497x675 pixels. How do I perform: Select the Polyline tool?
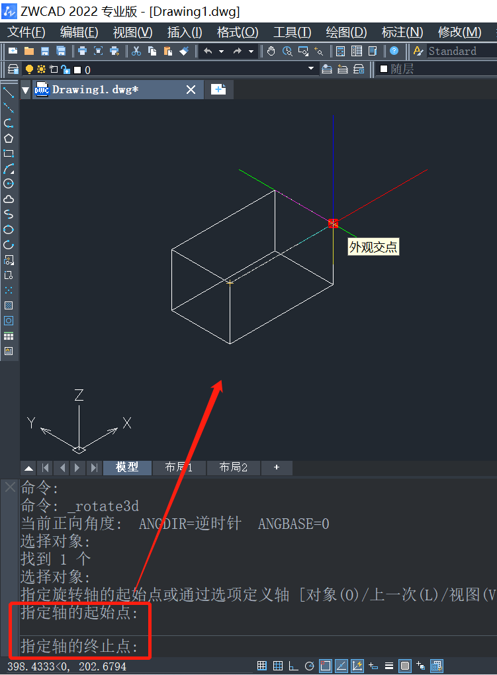tap(9, 123)
